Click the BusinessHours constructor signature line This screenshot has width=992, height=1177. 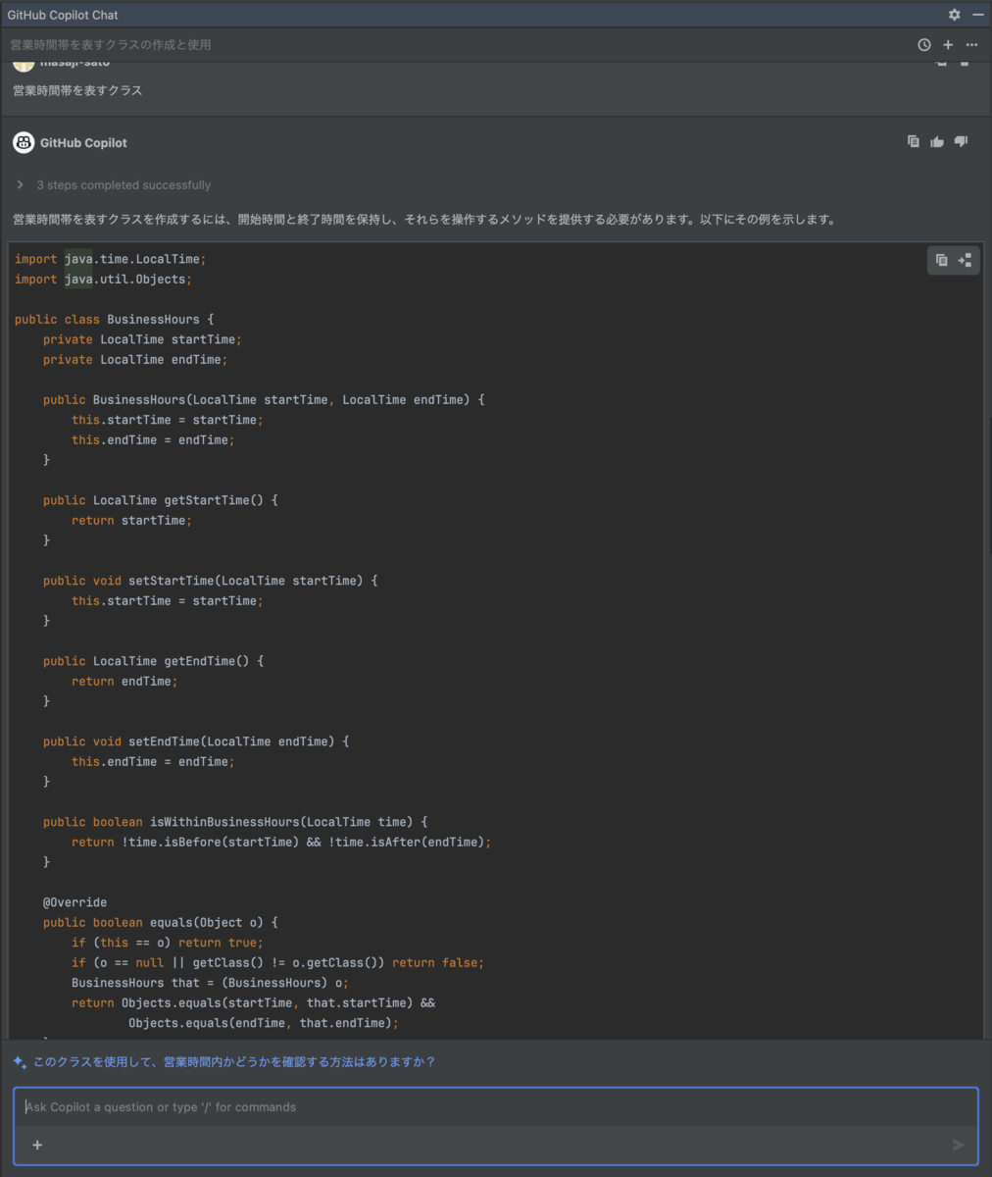point(264,400)
